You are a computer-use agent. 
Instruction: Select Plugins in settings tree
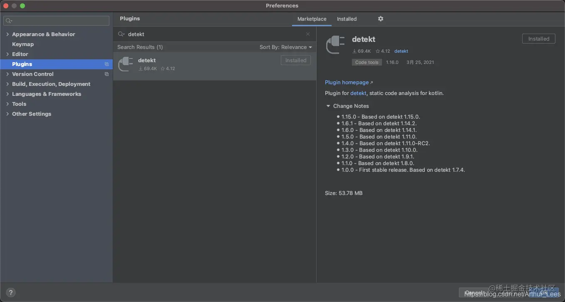[56, 64]
